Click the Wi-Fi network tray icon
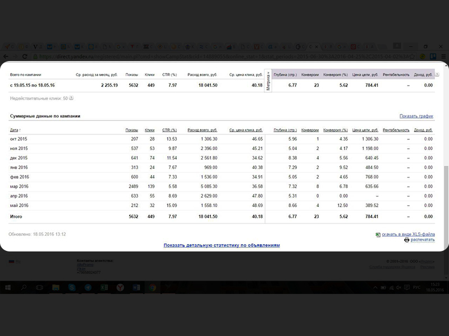Viewport: 449px width, 336px height. click(x=391, y=287)
